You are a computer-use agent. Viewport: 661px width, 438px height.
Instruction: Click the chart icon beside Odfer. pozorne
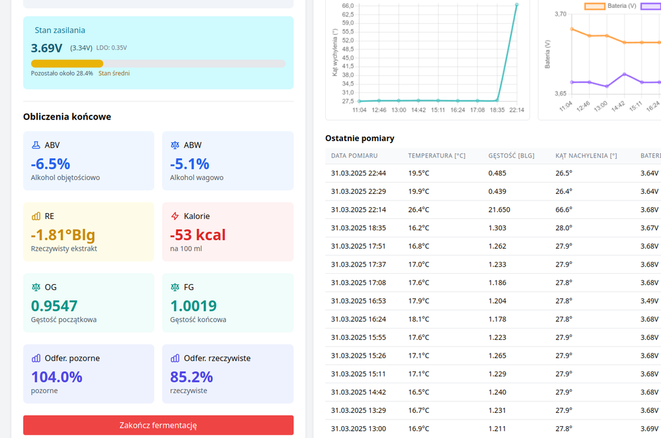pos(36,359)
